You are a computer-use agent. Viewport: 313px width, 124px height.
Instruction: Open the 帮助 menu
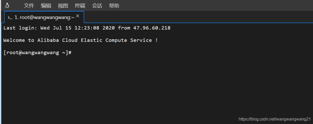pos(114,6)
